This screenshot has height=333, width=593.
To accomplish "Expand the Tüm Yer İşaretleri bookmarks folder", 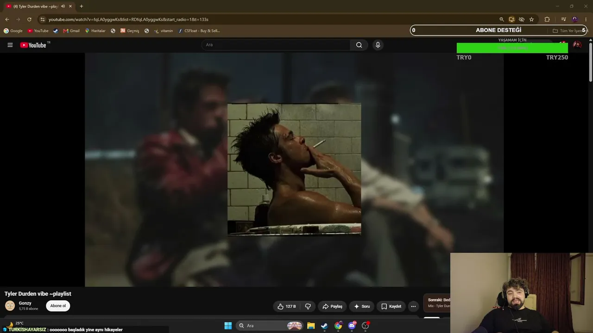I will point(570,31).
